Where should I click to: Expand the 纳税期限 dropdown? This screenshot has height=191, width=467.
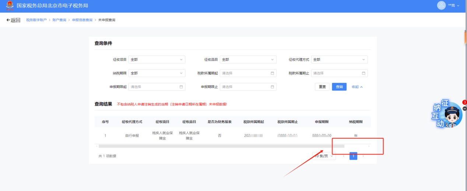point(157,73)
